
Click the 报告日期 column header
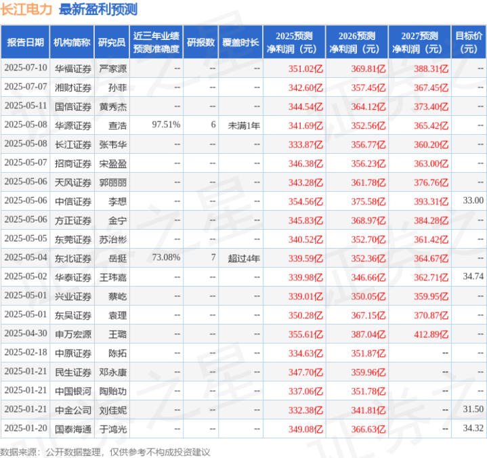(25, 42)
